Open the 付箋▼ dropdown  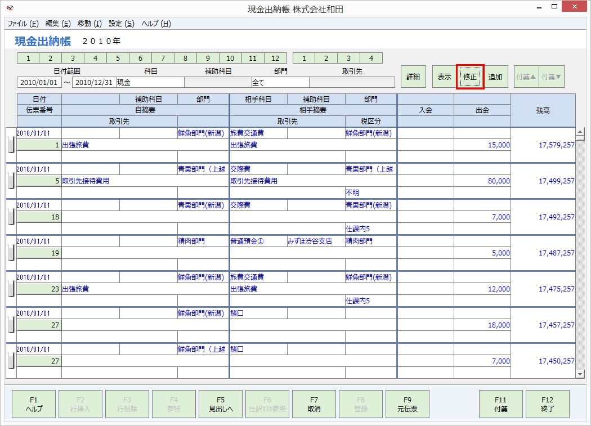click(552, 77)
